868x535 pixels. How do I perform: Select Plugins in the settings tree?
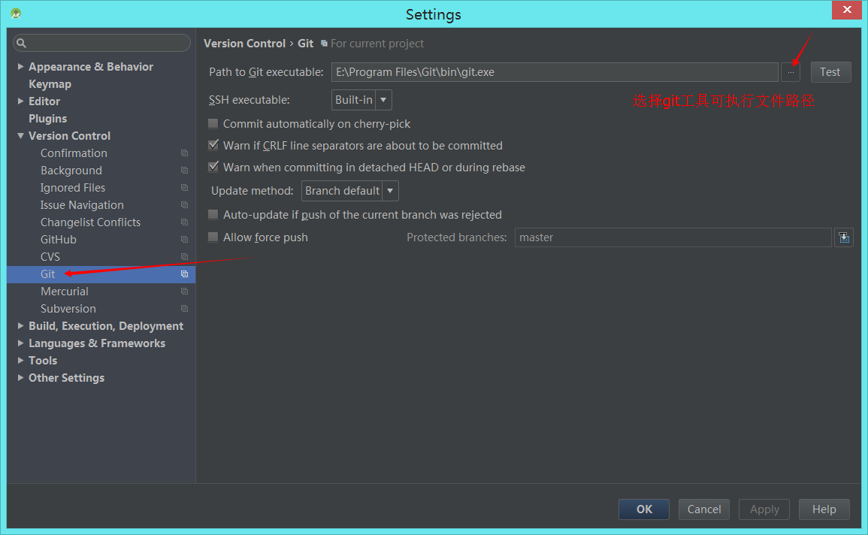(x=47, y=119)
